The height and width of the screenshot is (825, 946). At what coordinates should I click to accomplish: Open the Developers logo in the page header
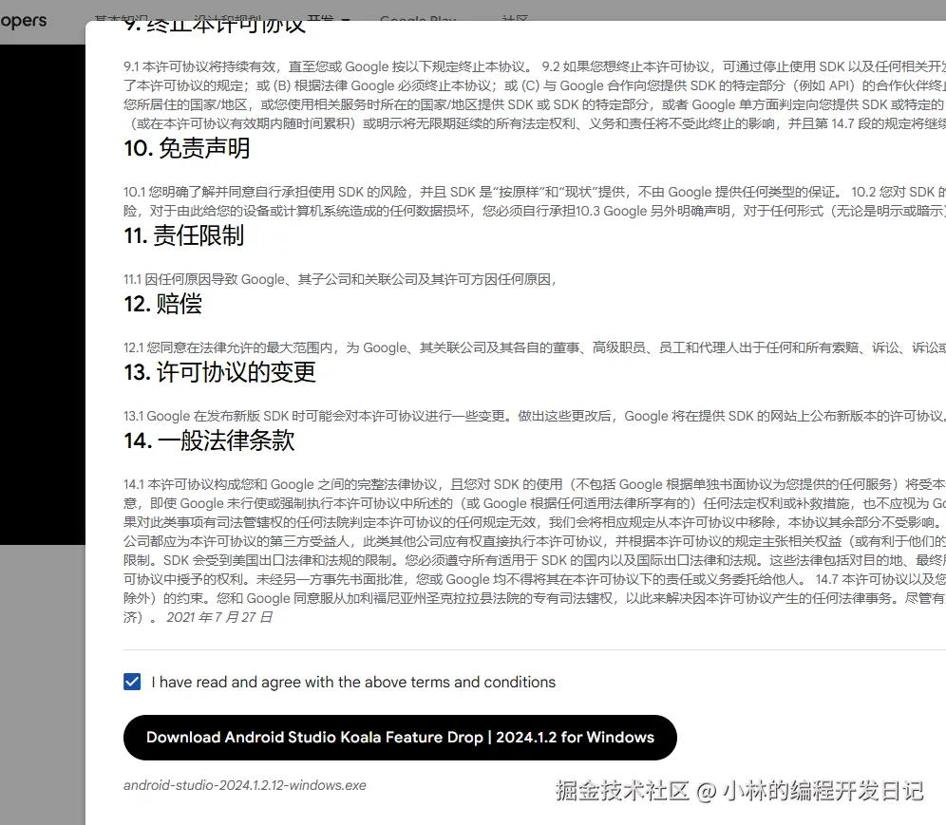pyautogui.click(x=23, y=21)
